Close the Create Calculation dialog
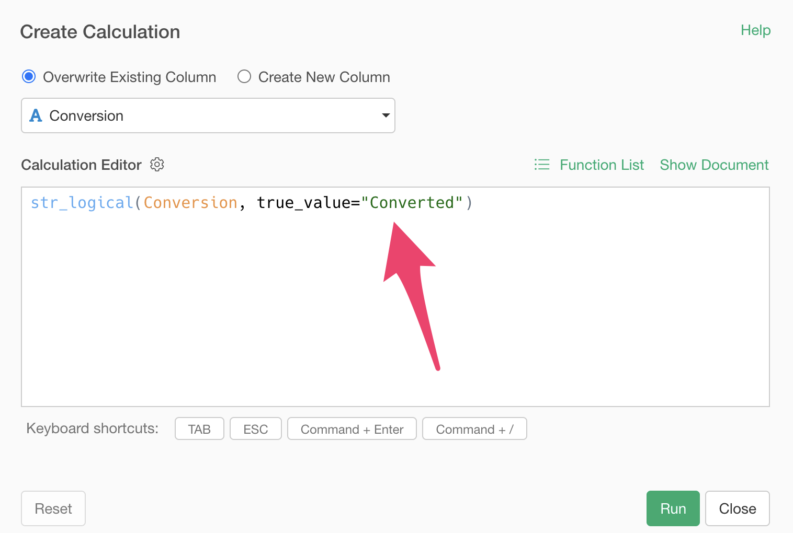Screen dimensions: 793x533 point(738,508)
